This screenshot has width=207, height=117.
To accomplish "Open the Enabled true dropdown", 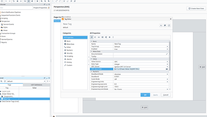I will tap(167, 49).
